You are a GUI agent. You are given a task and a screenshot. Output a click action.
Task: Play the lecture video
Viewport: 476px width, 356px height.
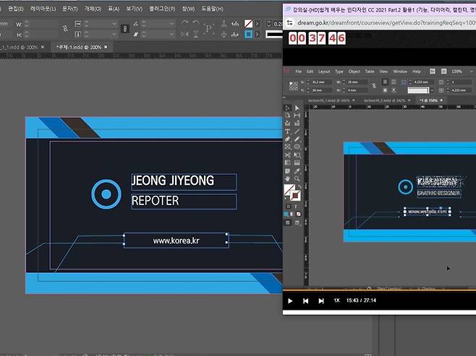pos(290,300)
